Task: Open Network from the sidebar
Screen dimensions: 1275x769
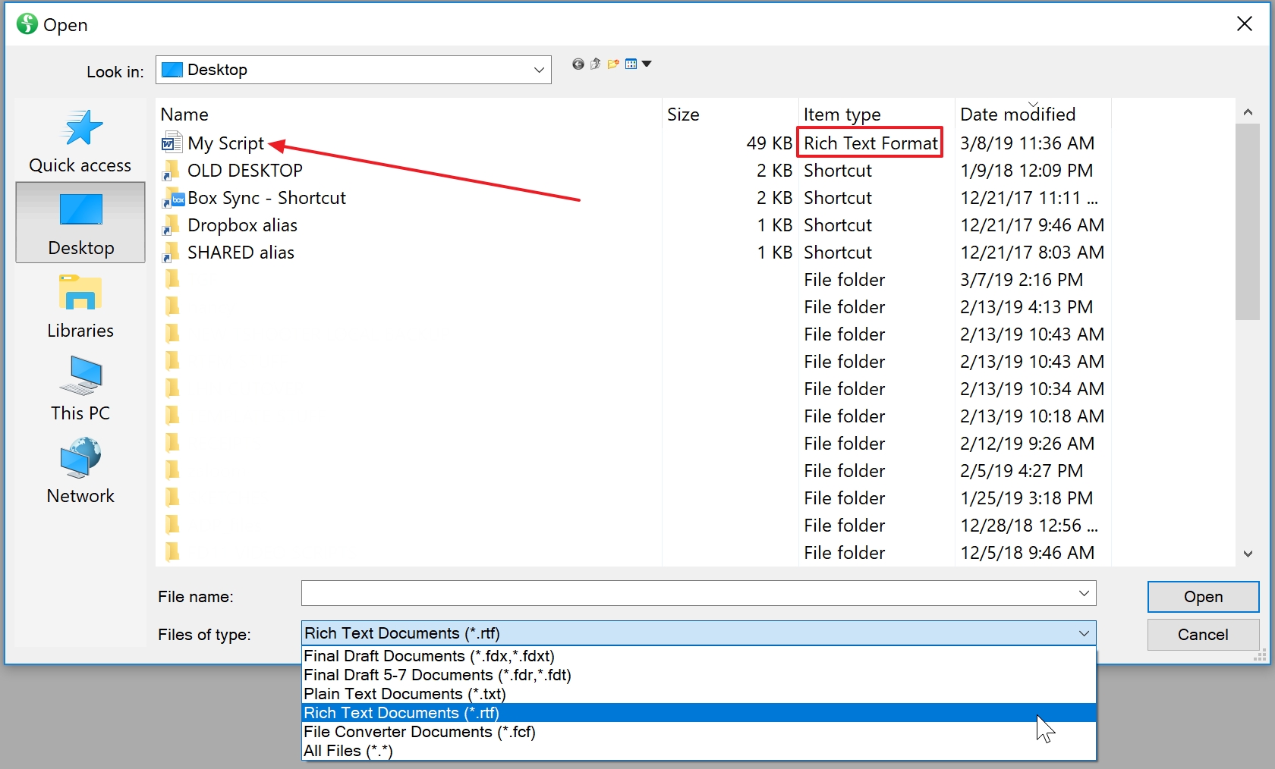Action: point(80,472)
